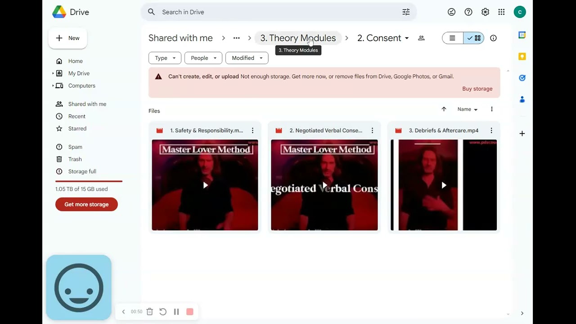
Task: Reverse sort direction with arrow icon
Action: 444,109
